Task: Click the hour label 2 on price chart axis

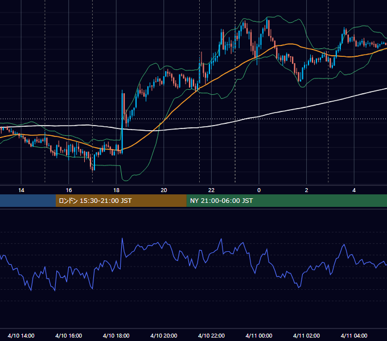Action: [x=307, y=190]
